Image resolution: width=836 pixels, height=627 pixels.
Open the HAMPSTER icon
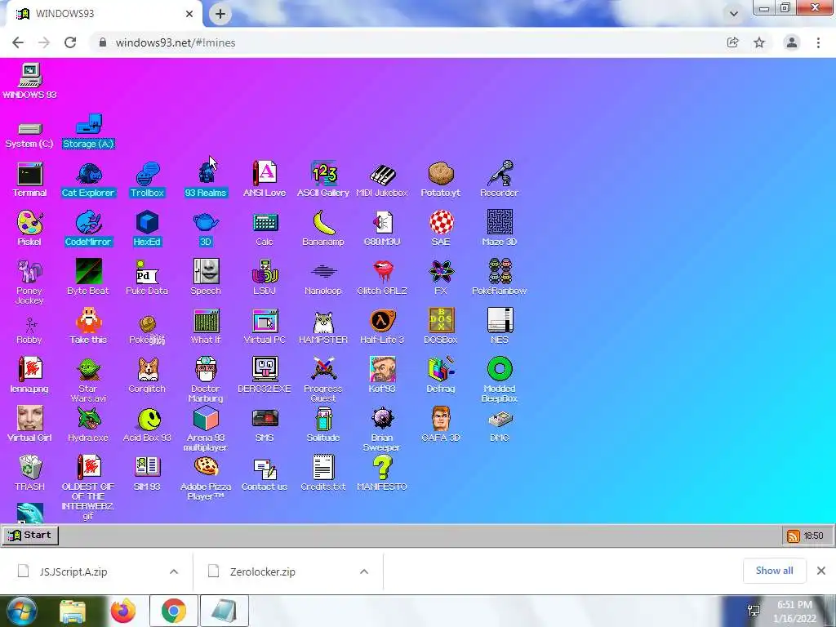(323, 321)
